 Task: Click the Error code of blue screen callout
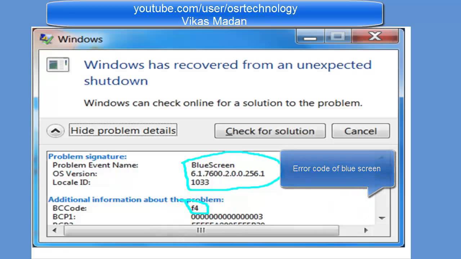[337, 168]
